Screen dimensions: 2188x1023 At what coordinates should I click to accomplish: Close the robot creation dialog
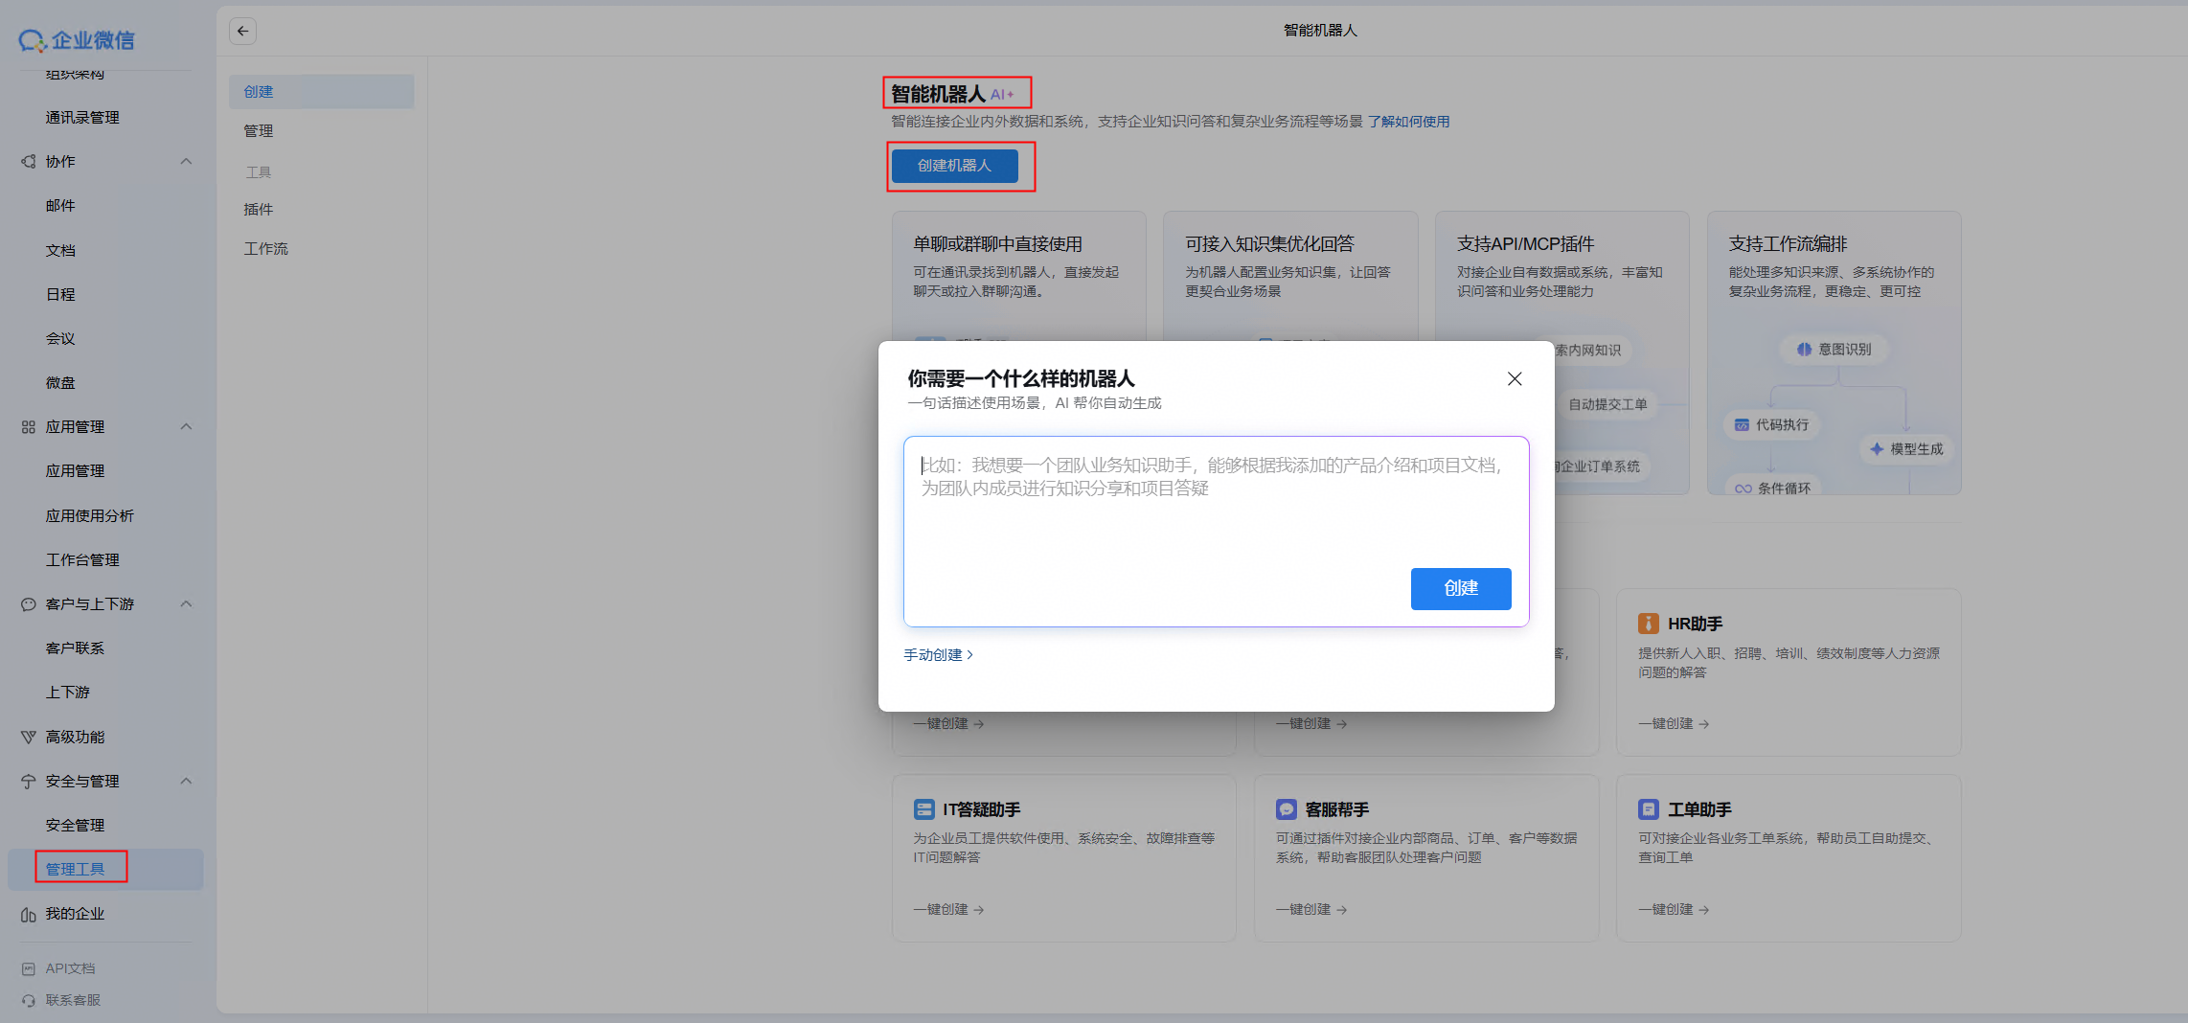[1515, 379]
